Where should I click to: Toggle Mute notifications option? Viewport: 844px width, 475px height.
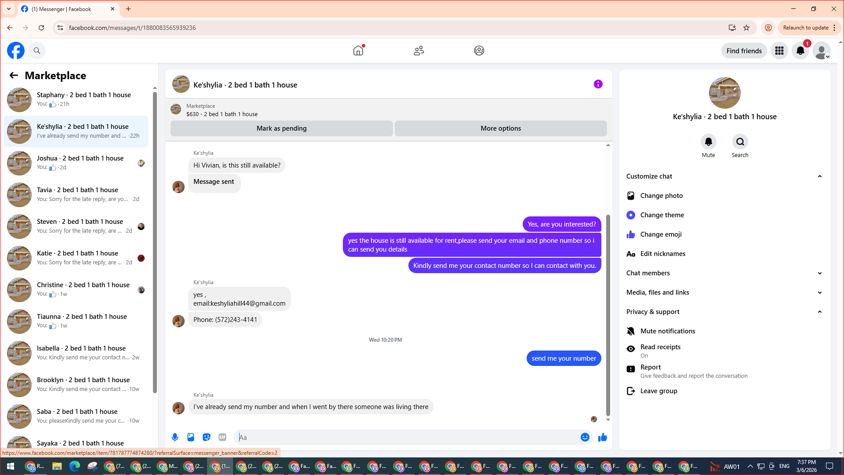(x=667, y=331)
